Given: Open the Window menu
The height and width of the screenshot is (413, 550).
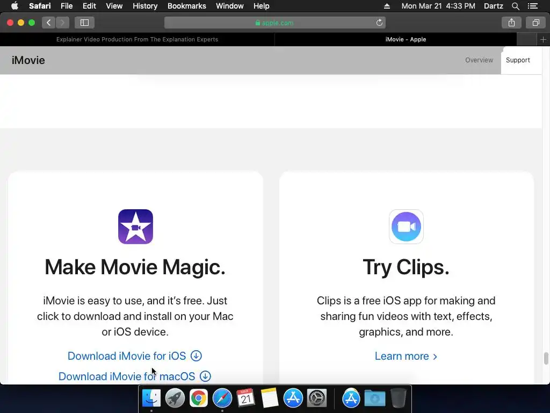Looking at the screenshot, I should coord(229,6).
